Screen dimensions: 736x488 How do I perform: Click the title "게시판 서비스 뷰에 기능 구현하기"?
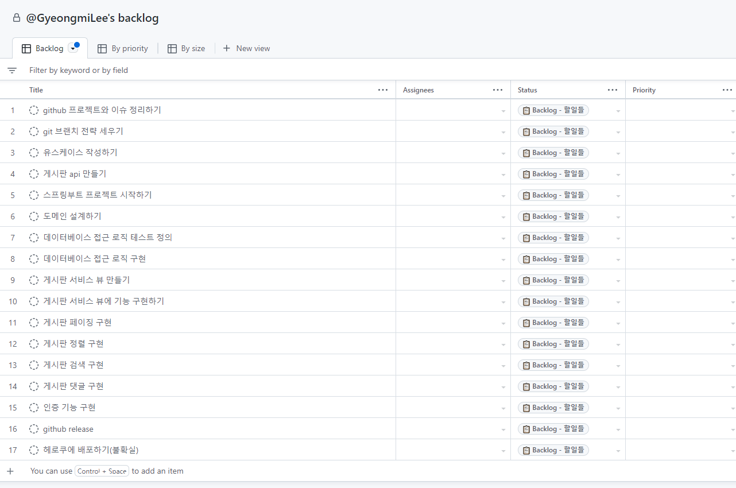pyautogui.click(x=104, y=301)
